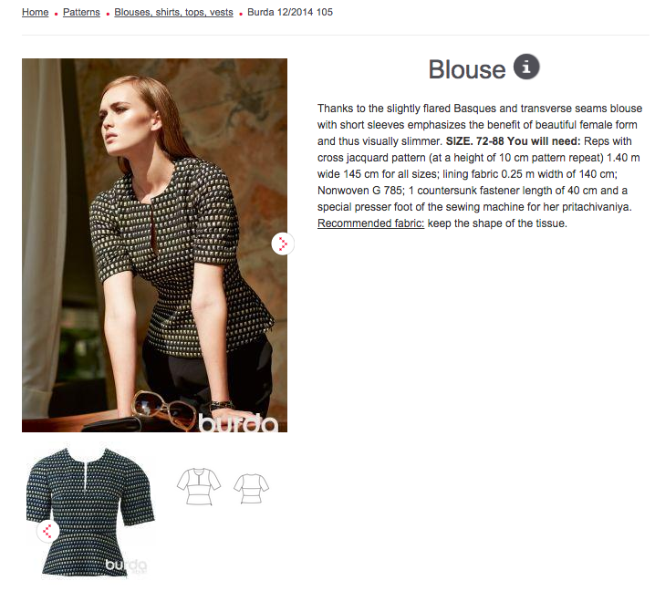This screenshot has height=612, width=655.
Task: Open the Patterns breadcrumb link
Action: point(81,12)
